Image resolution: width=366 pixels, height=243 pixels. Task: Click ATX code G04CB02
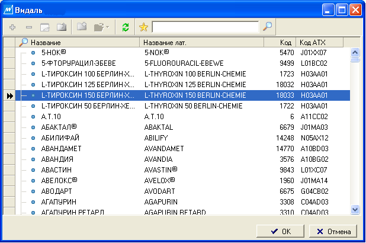[x=314, y=191]
